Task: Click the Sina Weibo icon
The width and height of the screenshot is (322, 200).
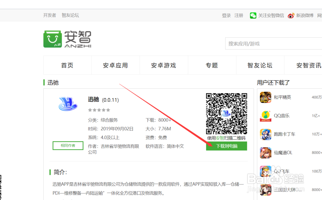Action: tap(291, 15)
